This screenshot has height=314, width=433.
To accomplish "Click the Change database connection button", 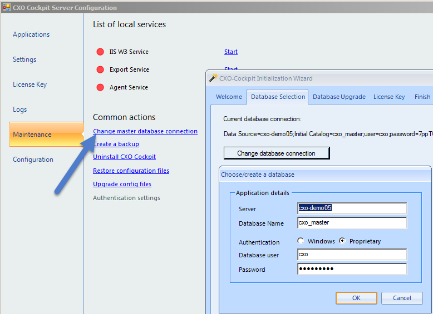I will 277,153.
